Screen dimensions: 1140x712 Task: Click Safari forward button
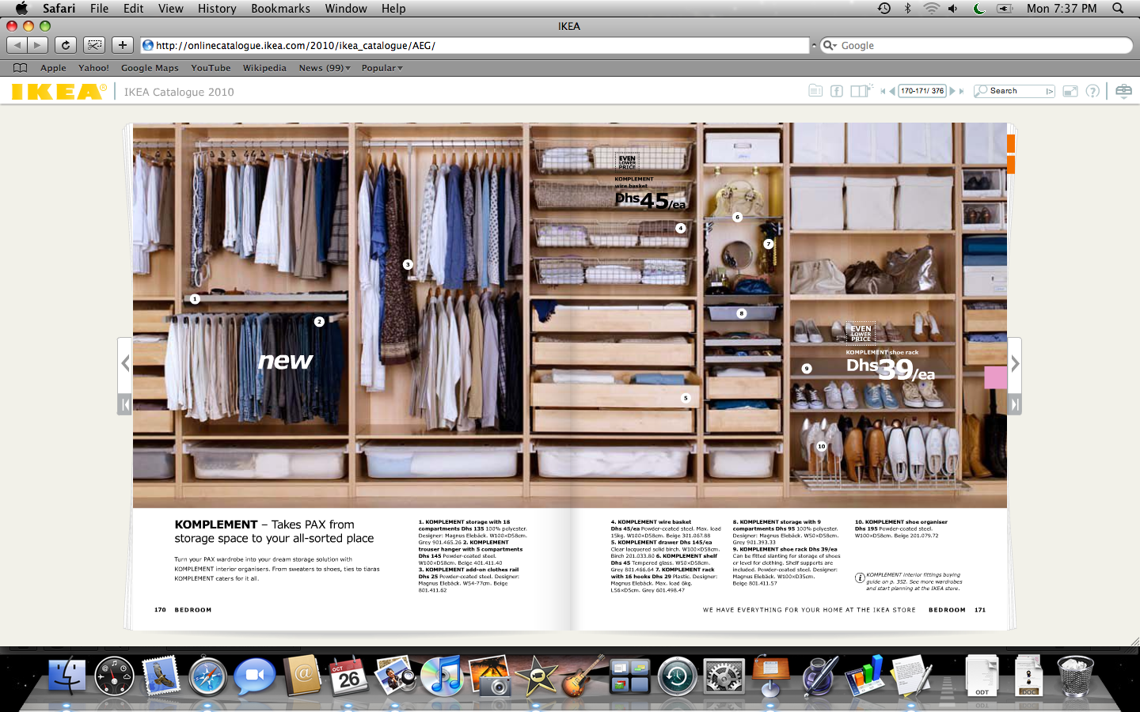click(38, 45)
